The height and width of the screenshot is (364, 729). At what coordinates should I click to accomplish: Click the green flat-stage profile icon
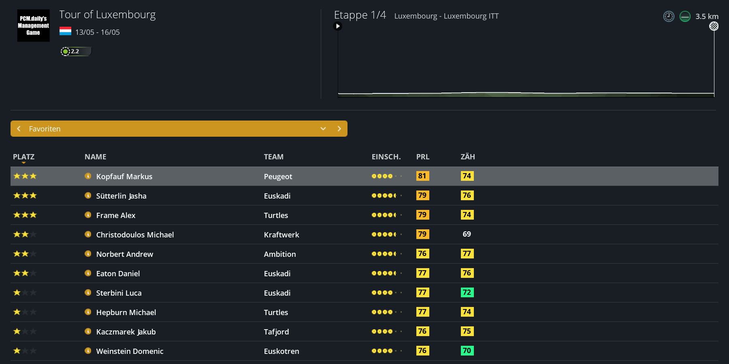pos(685,17)
